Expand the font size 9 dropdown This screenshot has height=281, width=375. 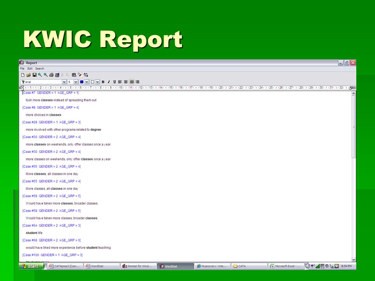[x=75, y=82]
